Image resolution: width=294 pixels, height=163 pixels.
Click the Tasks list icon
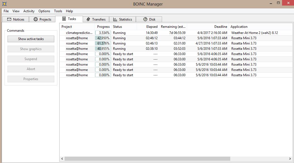(64, 19)
